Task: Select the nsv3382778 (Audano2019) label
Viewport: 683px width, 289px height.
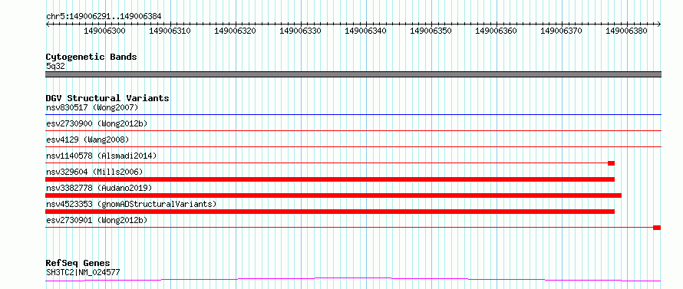Action: [99, 188]
